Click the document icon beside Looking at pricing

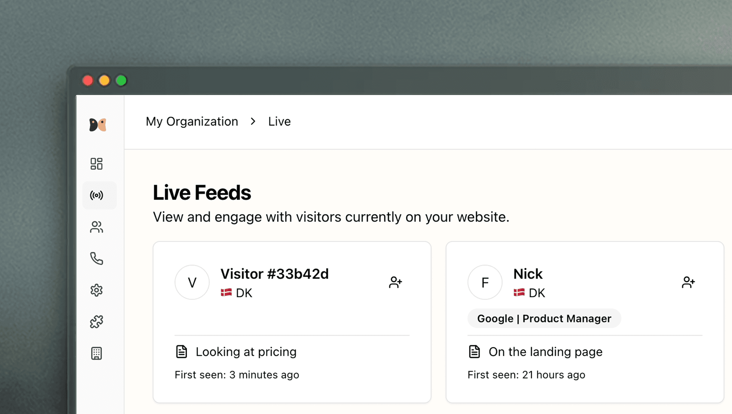pos(182,351)
